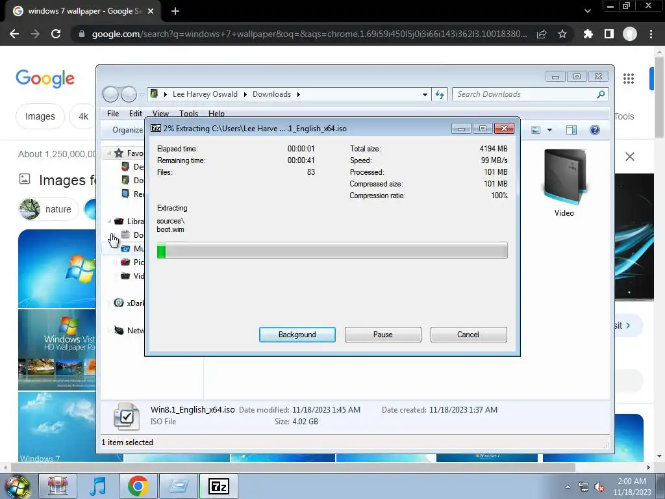Viewport: 665px width, 499px height.
Task: Click the search magnifier icon in Explorer
Action: coord(601,94)
